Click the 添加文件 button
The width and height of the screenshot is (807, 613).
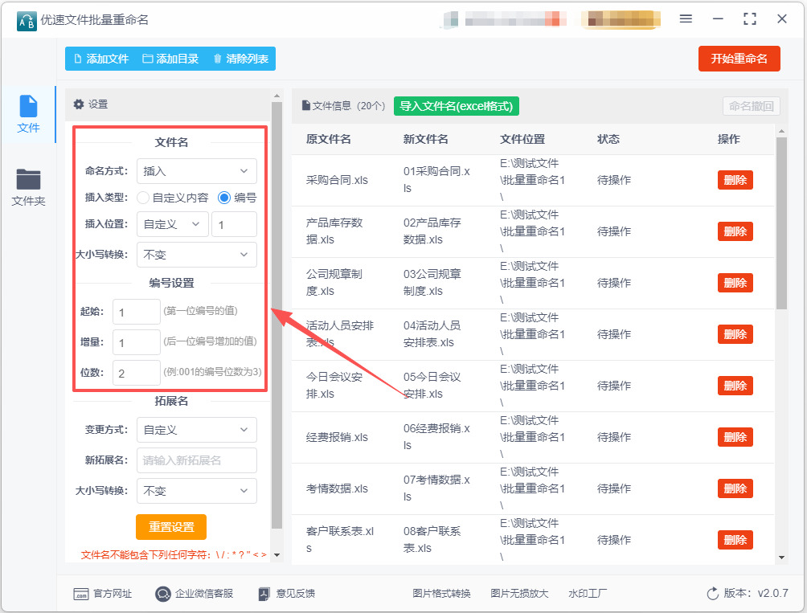click(x=101, y=59)
